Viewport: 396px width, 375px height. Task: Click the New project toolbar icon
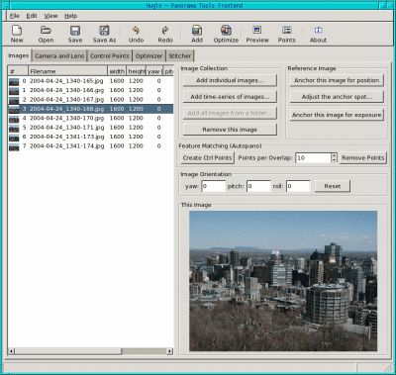click(17, 34)
